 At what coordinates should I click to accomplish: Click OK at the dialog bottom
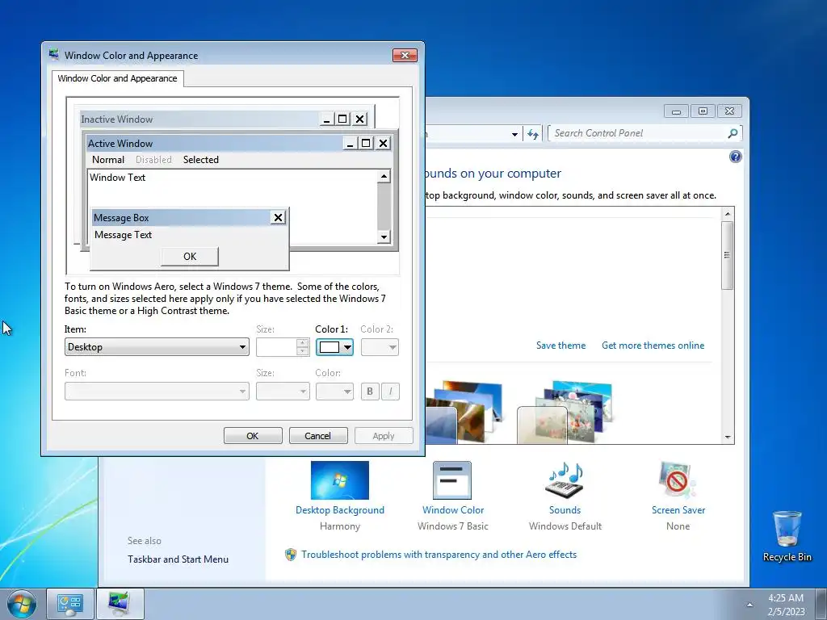click(x=253, y=436)
